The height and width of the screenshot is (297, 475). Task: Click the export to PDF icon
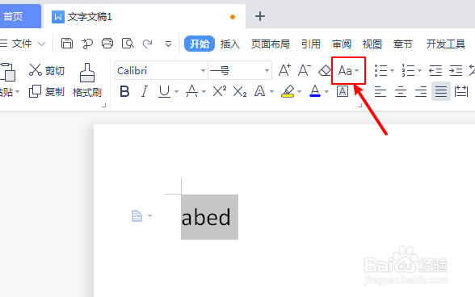pyautogui.click(x=87, y=44)
